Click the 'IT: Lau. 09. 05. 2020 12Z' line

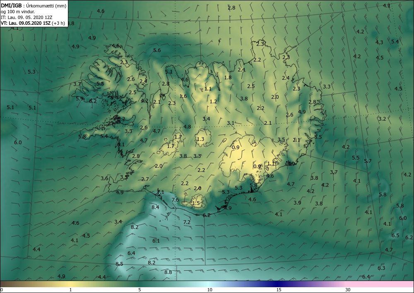26,17
